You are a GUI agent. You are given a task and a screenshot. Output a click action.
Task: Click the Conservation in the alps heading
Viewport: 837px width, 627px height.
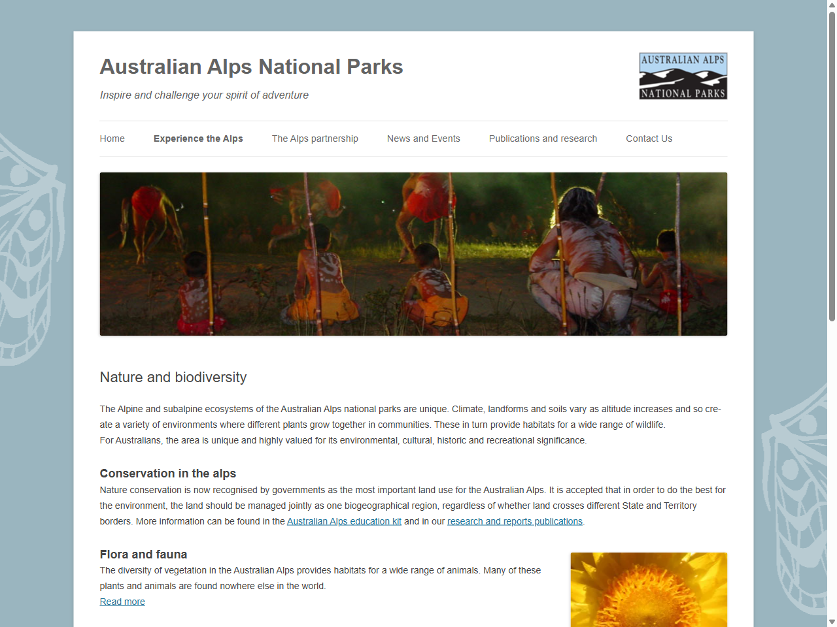click(x=167, y=474)
